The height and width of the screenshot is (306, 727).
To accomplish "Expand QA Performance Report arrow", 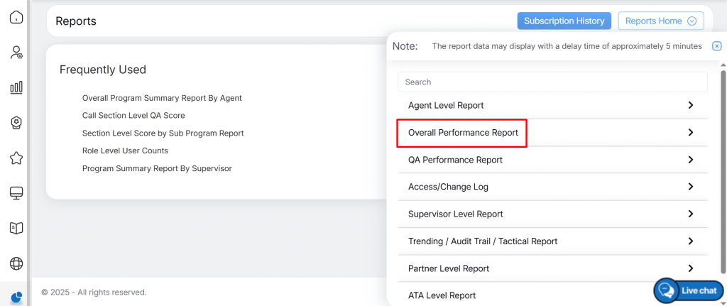I will 690,160.
